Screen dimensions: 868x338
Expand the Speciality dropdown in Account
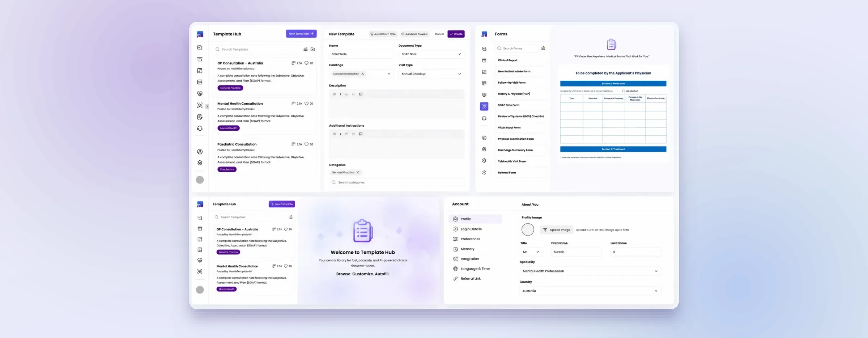590,271
